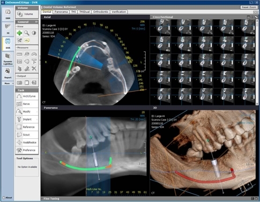Switch to the 3D module in the sidebar
Viewport: 260px width, 202px height.
(x=8, y=28)
